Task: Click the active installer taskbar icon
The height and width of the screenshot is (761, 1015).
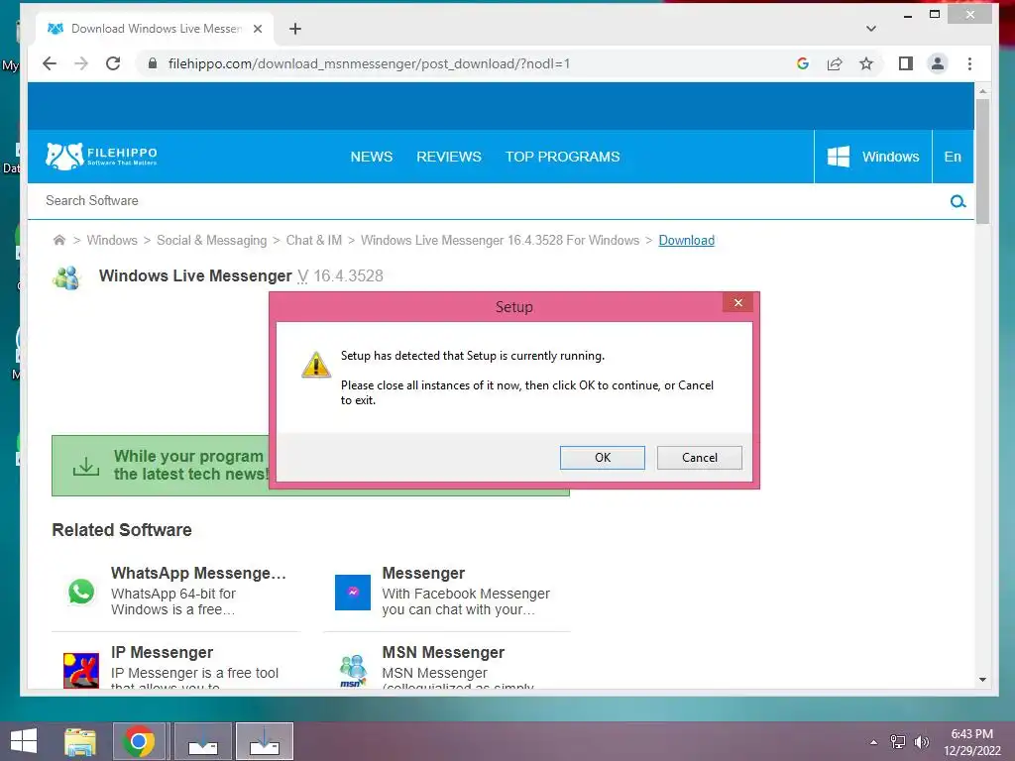Action: click(x=264, y=741)
